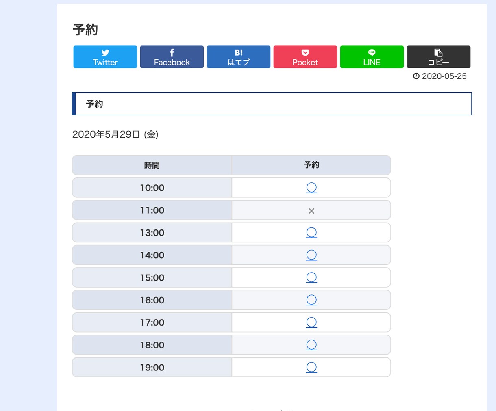Select the 予約 column header in the table
The image size is (496, 411).
311,165
